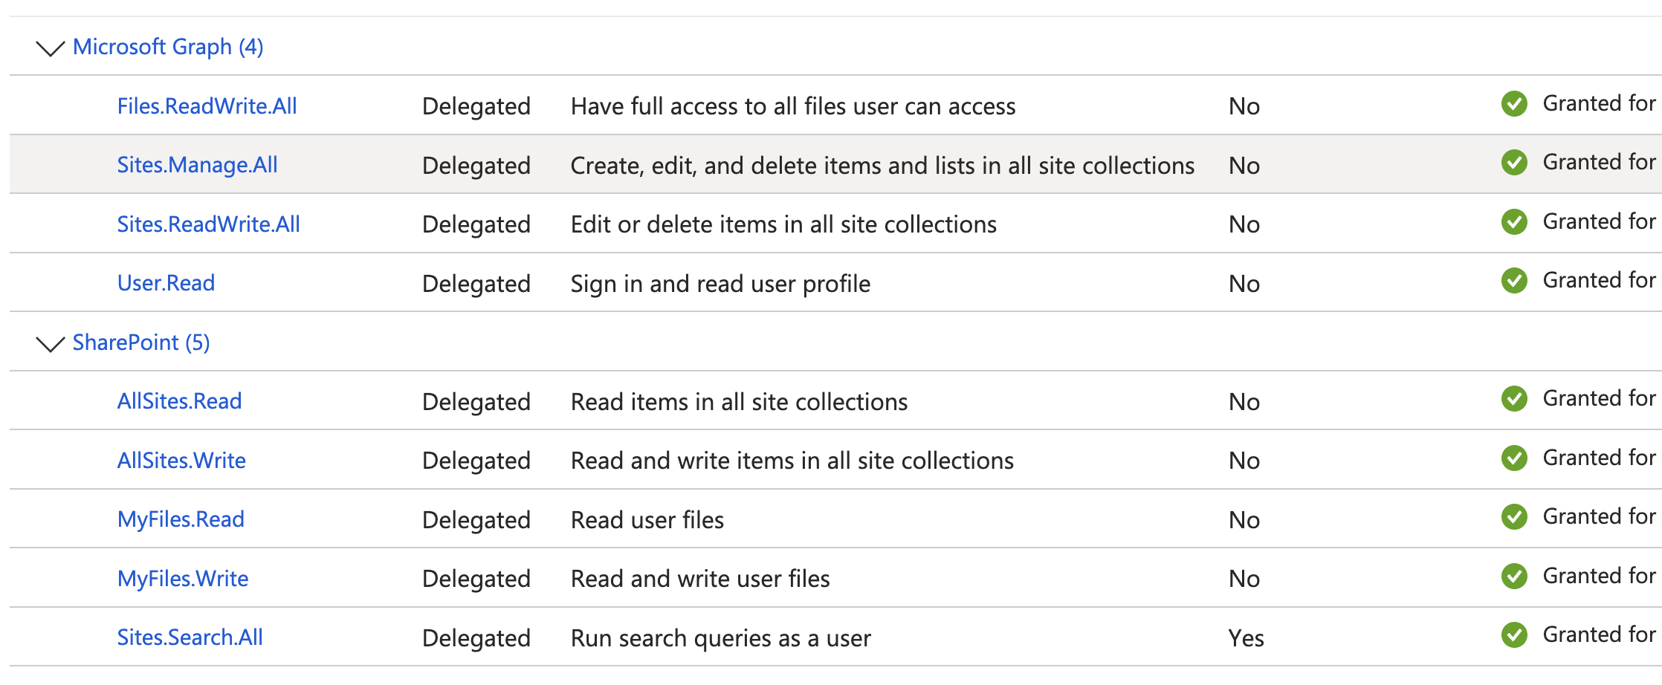Collapse the SharePoint group chevron
Image resolution: width=1662 pixels, height=685 pixels.
click(x=51, y=345)
